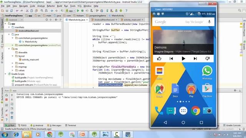The width and height of the screenshot is (246, 138).
Task: Open the Help question mark toolbar icon
Action: pos(126,11)
